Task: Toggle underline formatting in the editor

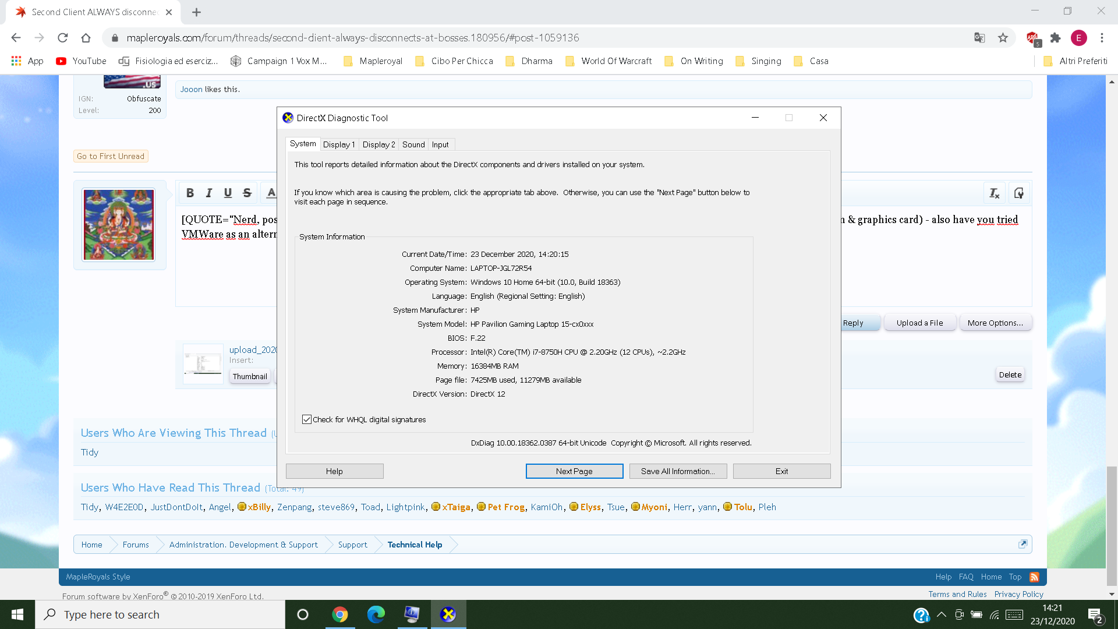Action: tap(228, 193)
